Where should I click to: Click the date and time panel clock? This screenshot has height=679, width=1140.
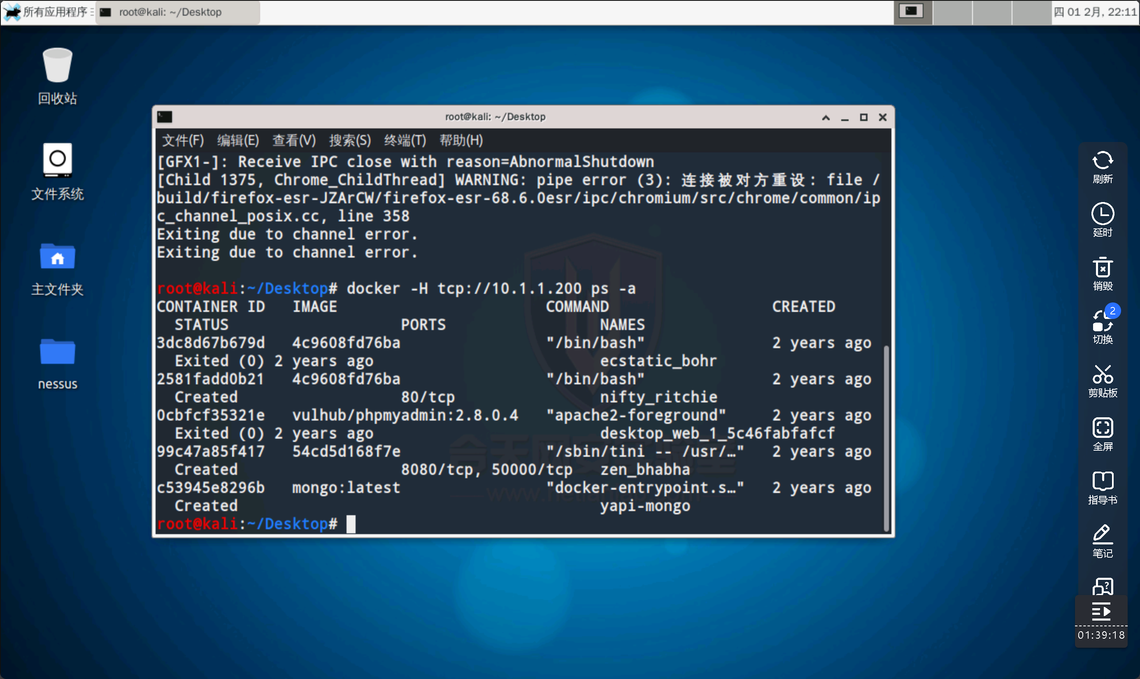point(1095,12)
